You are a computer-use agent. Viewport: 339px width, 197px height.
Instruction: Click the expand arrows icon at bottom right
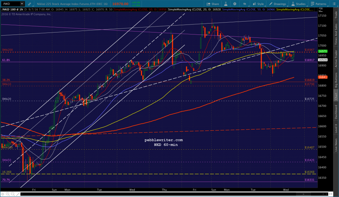(x=331, y=194)
